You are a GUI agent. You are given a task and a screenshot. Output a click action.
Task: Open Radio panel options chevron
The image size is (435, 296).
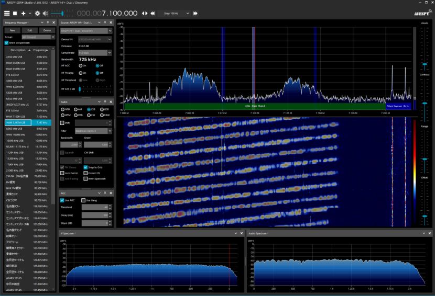pyautogui.click(x=99, y=102)
